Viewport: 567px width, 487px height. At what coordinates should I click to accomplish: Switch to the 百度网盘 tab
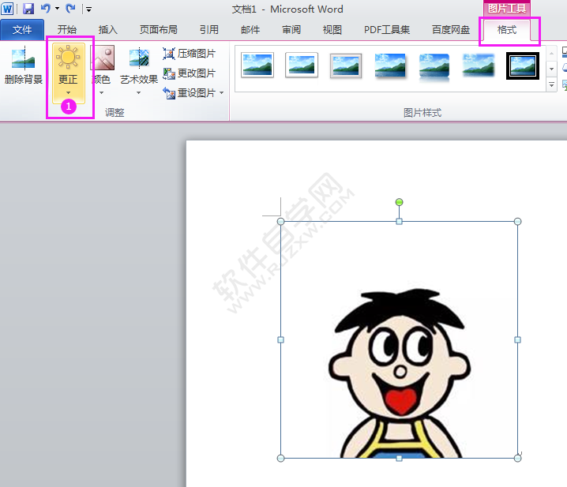[451, 30]
